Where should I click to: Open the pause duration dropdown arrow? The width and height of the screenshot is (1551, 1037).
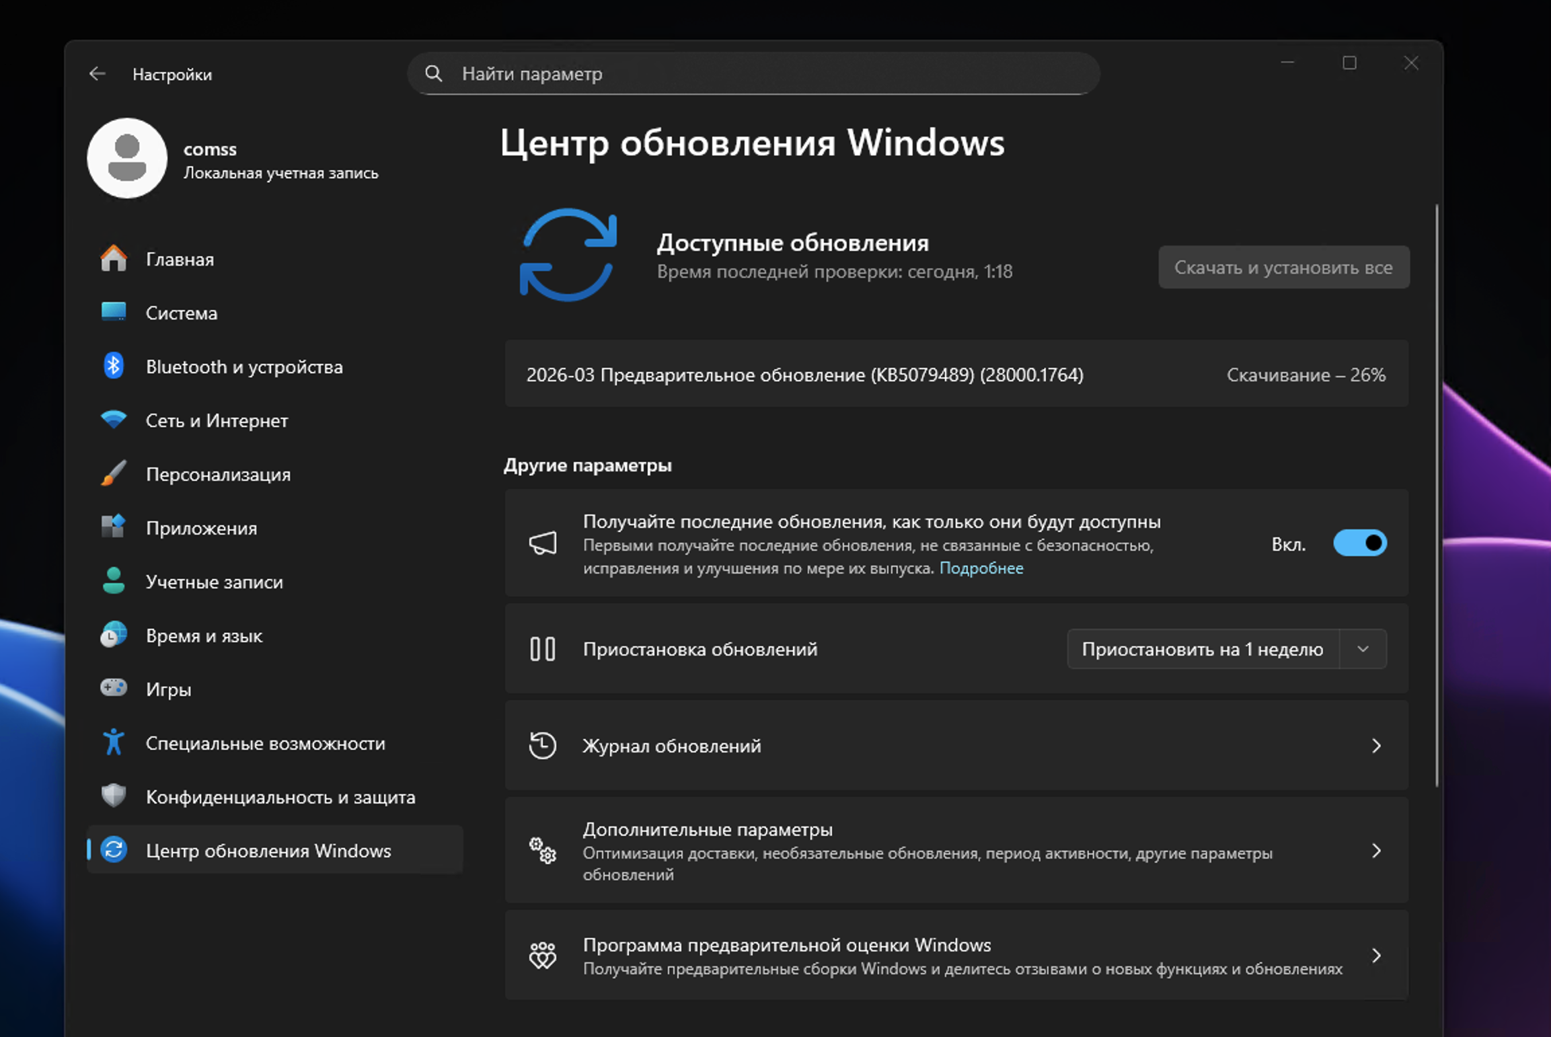[1363, 650]
